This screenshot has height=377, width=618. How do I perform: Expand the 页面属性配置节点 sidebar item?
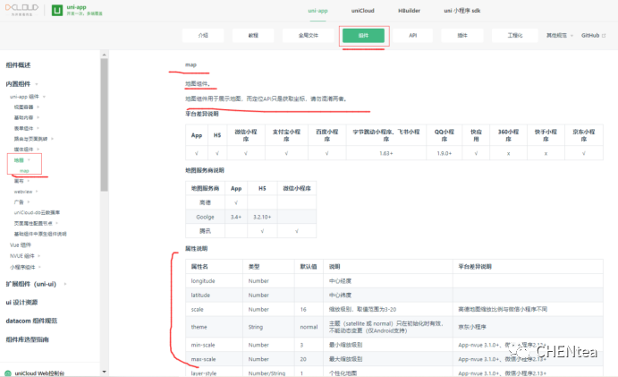(36, 224)
